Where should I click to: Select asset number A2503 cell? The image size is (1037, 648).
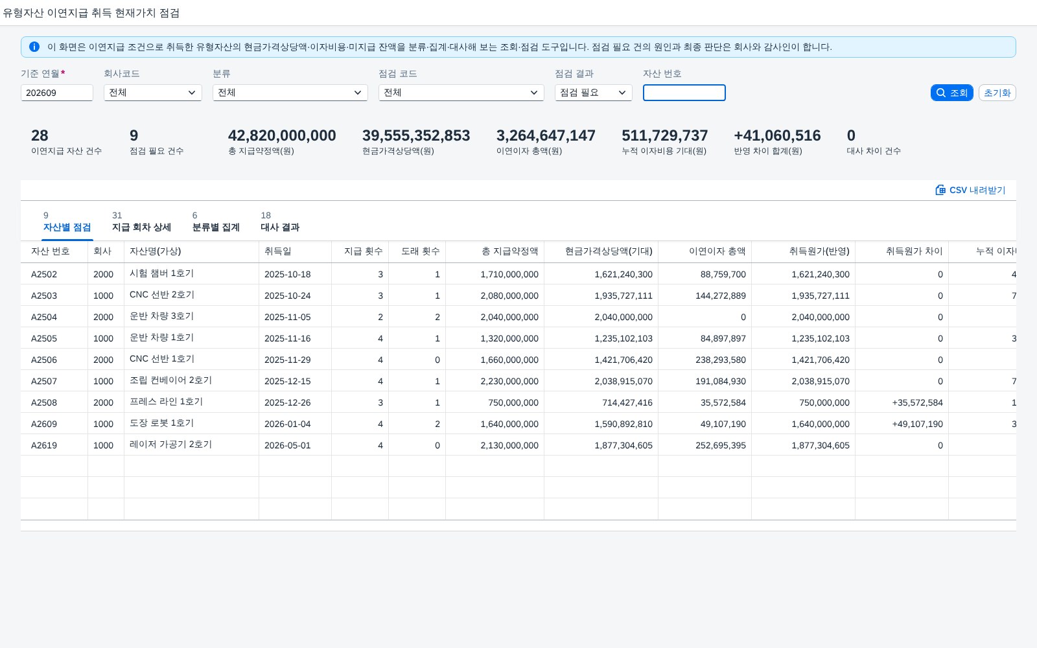click(x=54, y=295)
